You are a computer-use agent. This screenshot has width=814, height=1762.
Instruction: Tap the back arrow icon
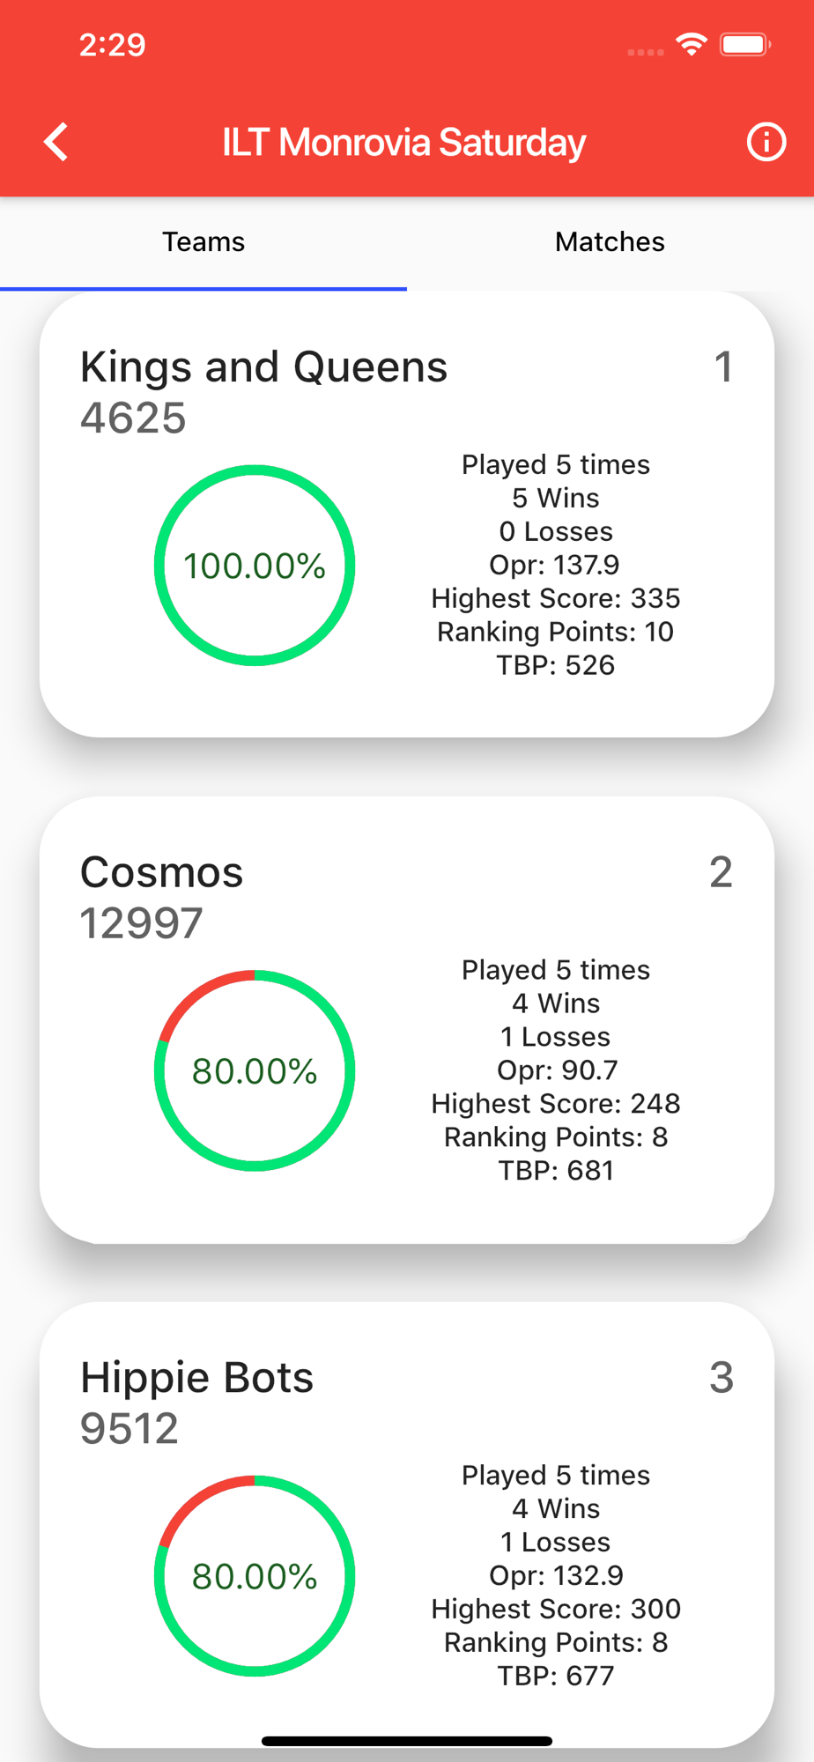tap(56, 142)
